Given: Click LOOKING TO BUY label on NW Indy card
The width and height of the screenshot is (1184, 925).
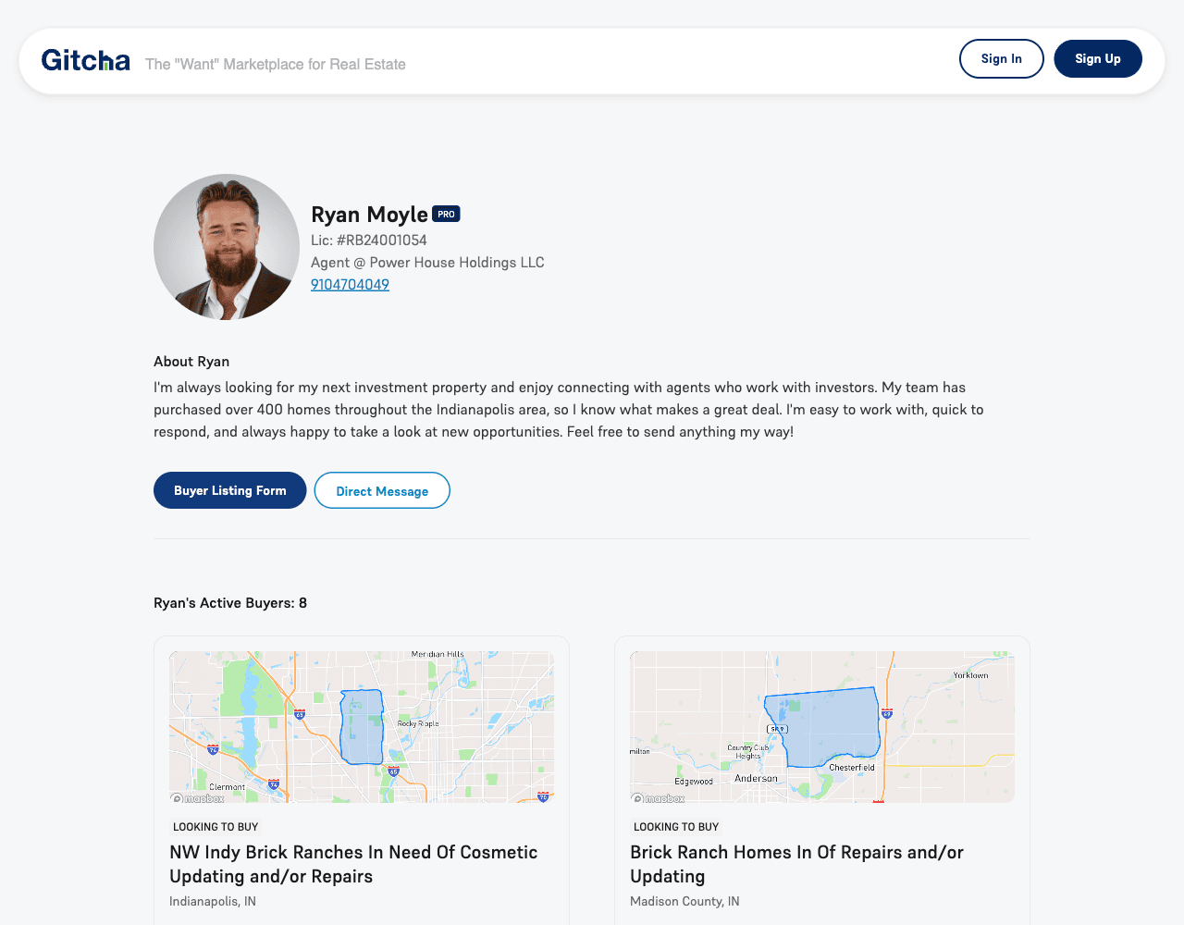Looking at the screenshot, I should 216,827.
